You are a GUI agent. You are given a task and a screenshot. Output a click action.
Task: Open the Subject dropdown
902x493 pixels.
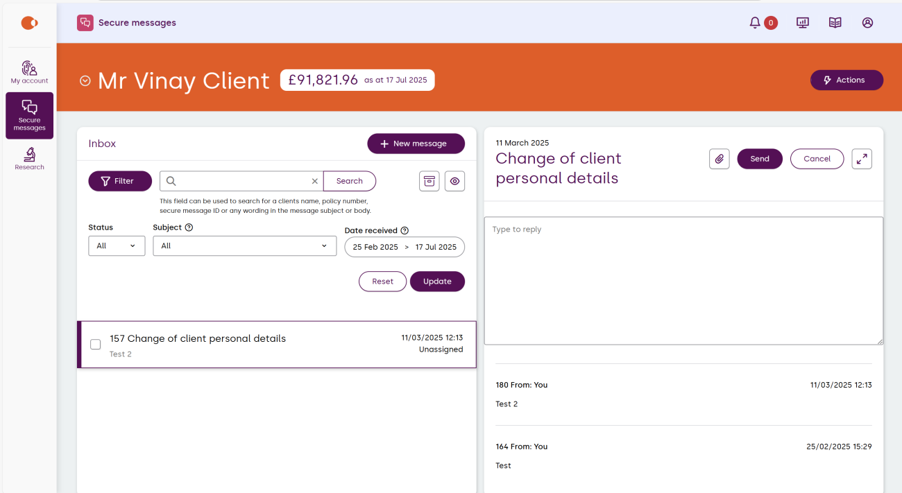coord(244,246)
